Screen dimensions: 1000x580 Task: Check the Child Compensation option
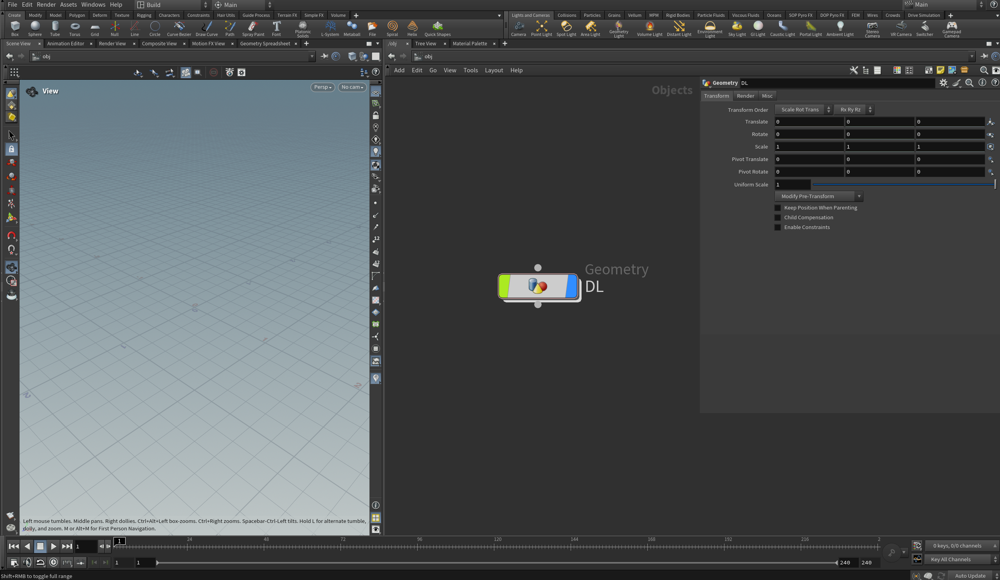(778, 217)
